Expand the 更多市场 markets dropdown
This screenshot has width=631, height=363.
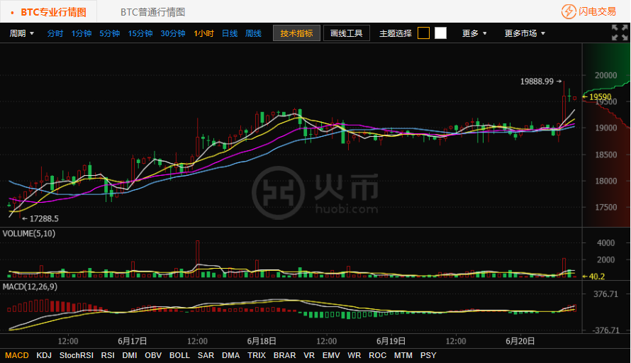525,33
